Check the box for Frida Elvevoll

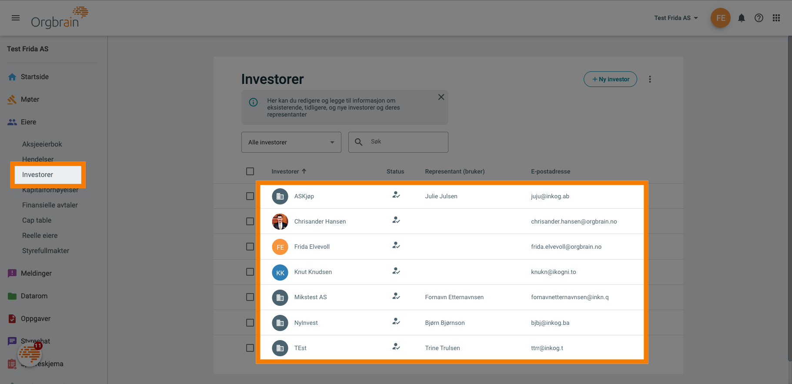tap(250, 247)
